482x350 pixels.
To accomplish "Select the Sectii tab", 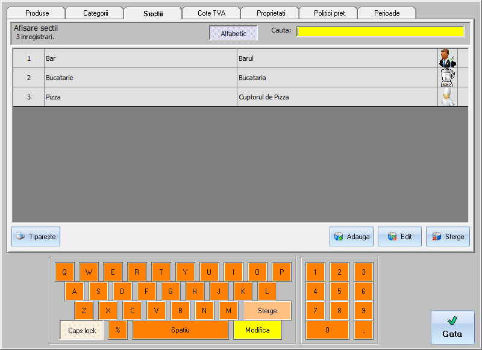I will (x=153, y=13).
